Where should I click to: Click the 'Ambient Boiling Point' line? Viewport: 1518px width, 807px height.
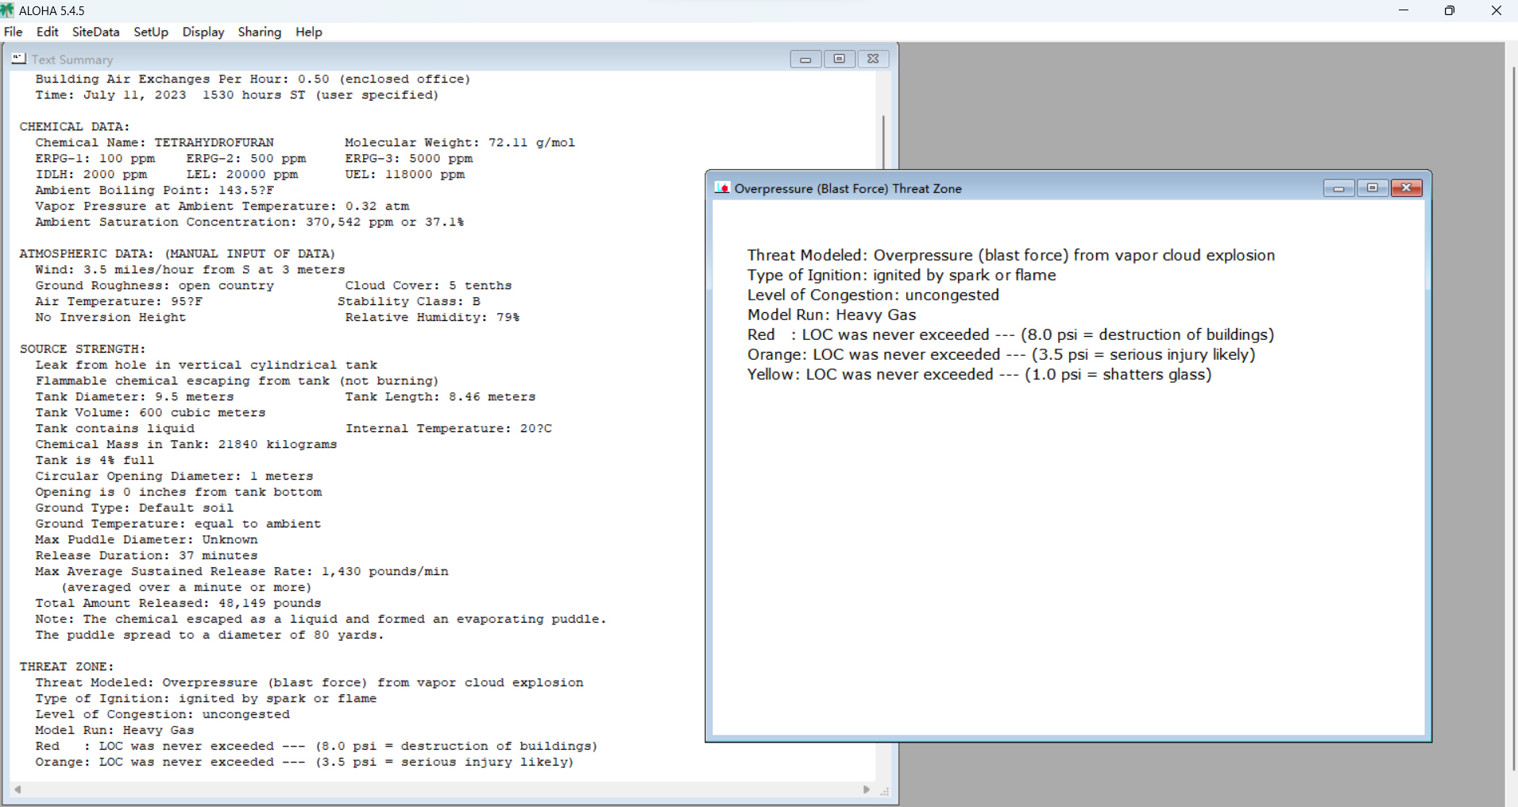154,190
